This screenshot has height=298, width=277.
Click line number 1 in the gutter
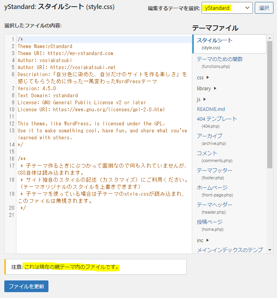13,39
